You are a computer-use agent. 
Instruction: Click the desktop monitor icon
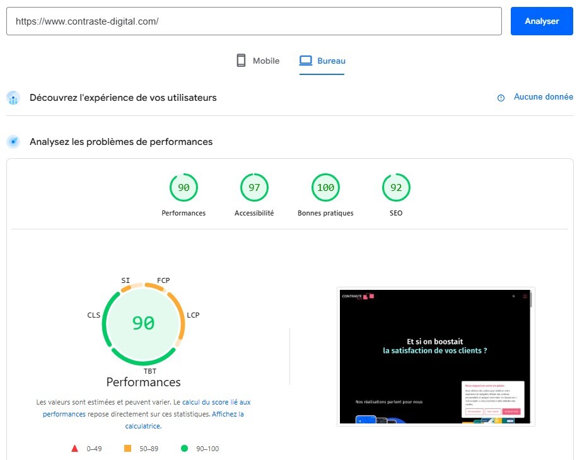coord(306,60)
